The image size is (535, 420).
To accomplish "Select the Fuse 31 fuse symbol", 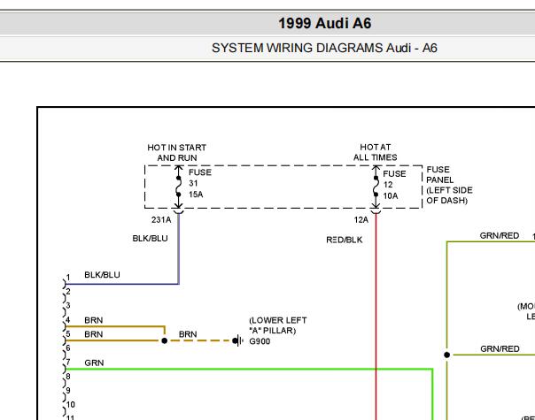I will pos(178,187).
